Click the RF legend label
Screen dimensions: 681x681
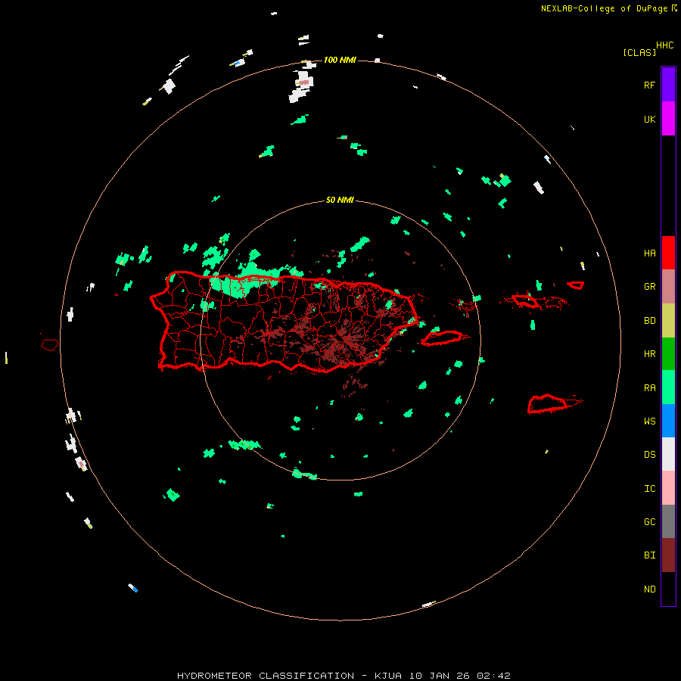pyautogui.click(x=649, y=85)
